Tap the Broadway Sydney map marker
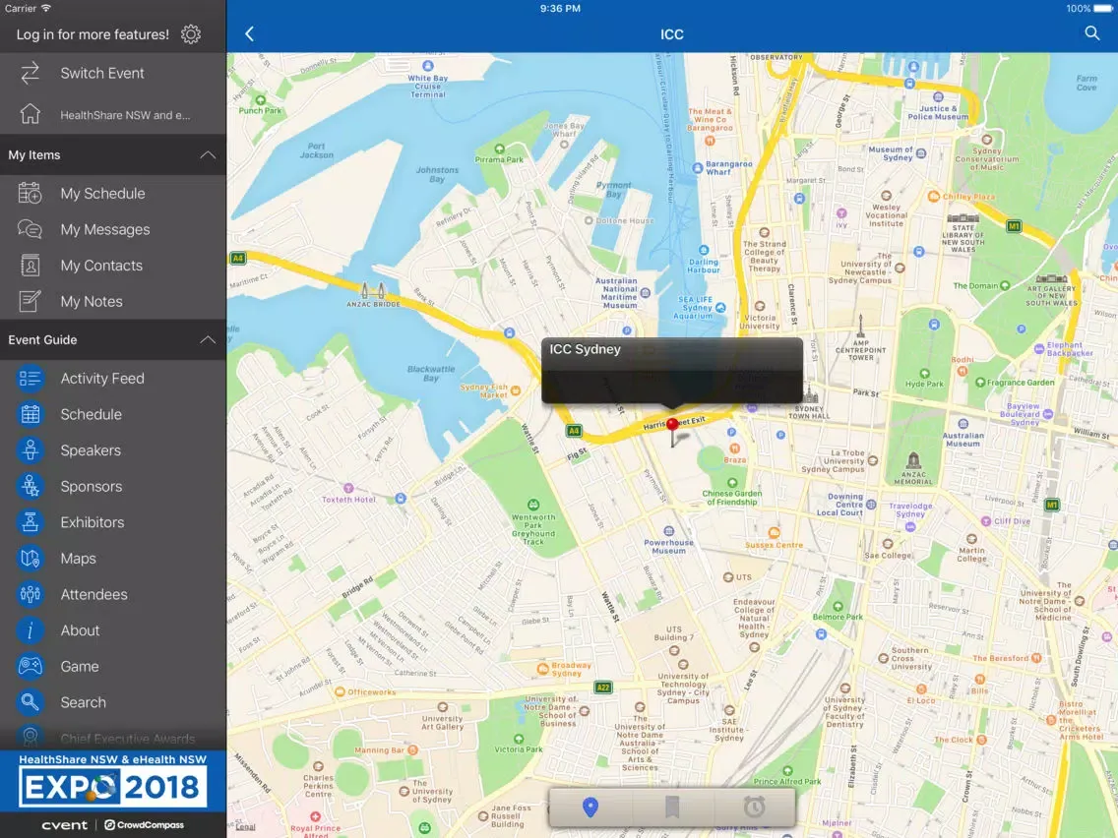1118x838 pixels. (x=542, y=669)
